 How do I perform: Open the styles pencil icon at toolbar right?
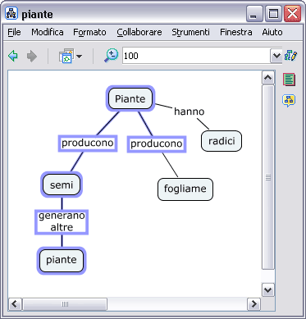290,56
